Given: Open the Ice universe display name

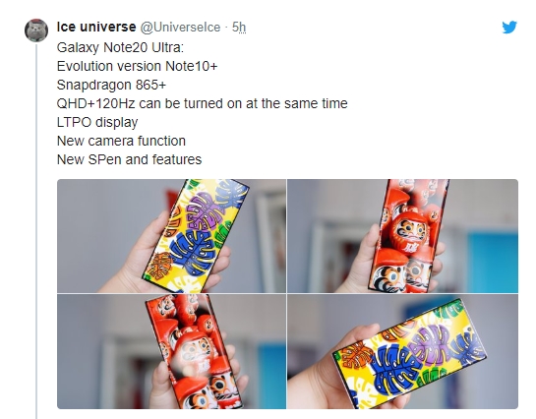Looking at the screenshot, I should 96,27.
